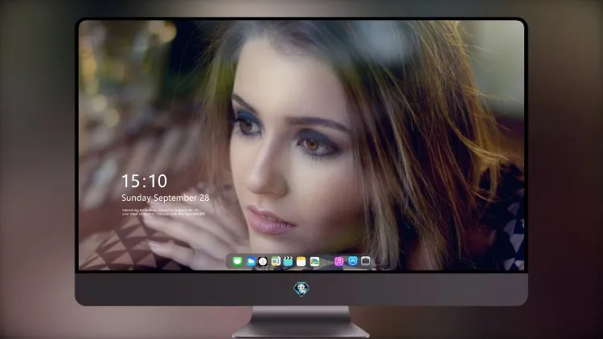Open the Photos gallery app in the dock
The height and width of the screenshot is (339, 603).
pyautogui.click(x=314, y=261)
